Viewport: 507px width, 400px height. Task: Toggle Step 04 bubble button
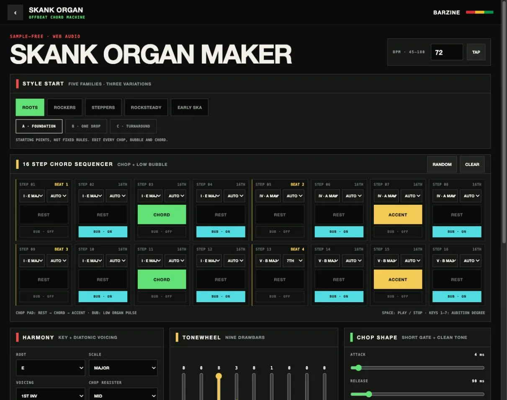221,232
